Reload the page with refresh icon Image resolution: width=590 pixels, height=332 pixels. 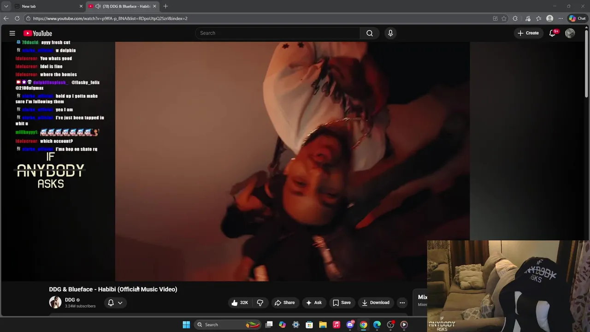click(x=17, y=18)
